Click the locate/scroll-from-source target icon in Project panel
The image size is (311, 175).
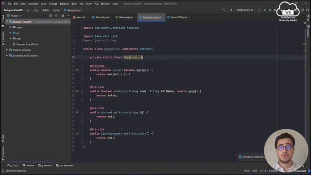[51, 16]
